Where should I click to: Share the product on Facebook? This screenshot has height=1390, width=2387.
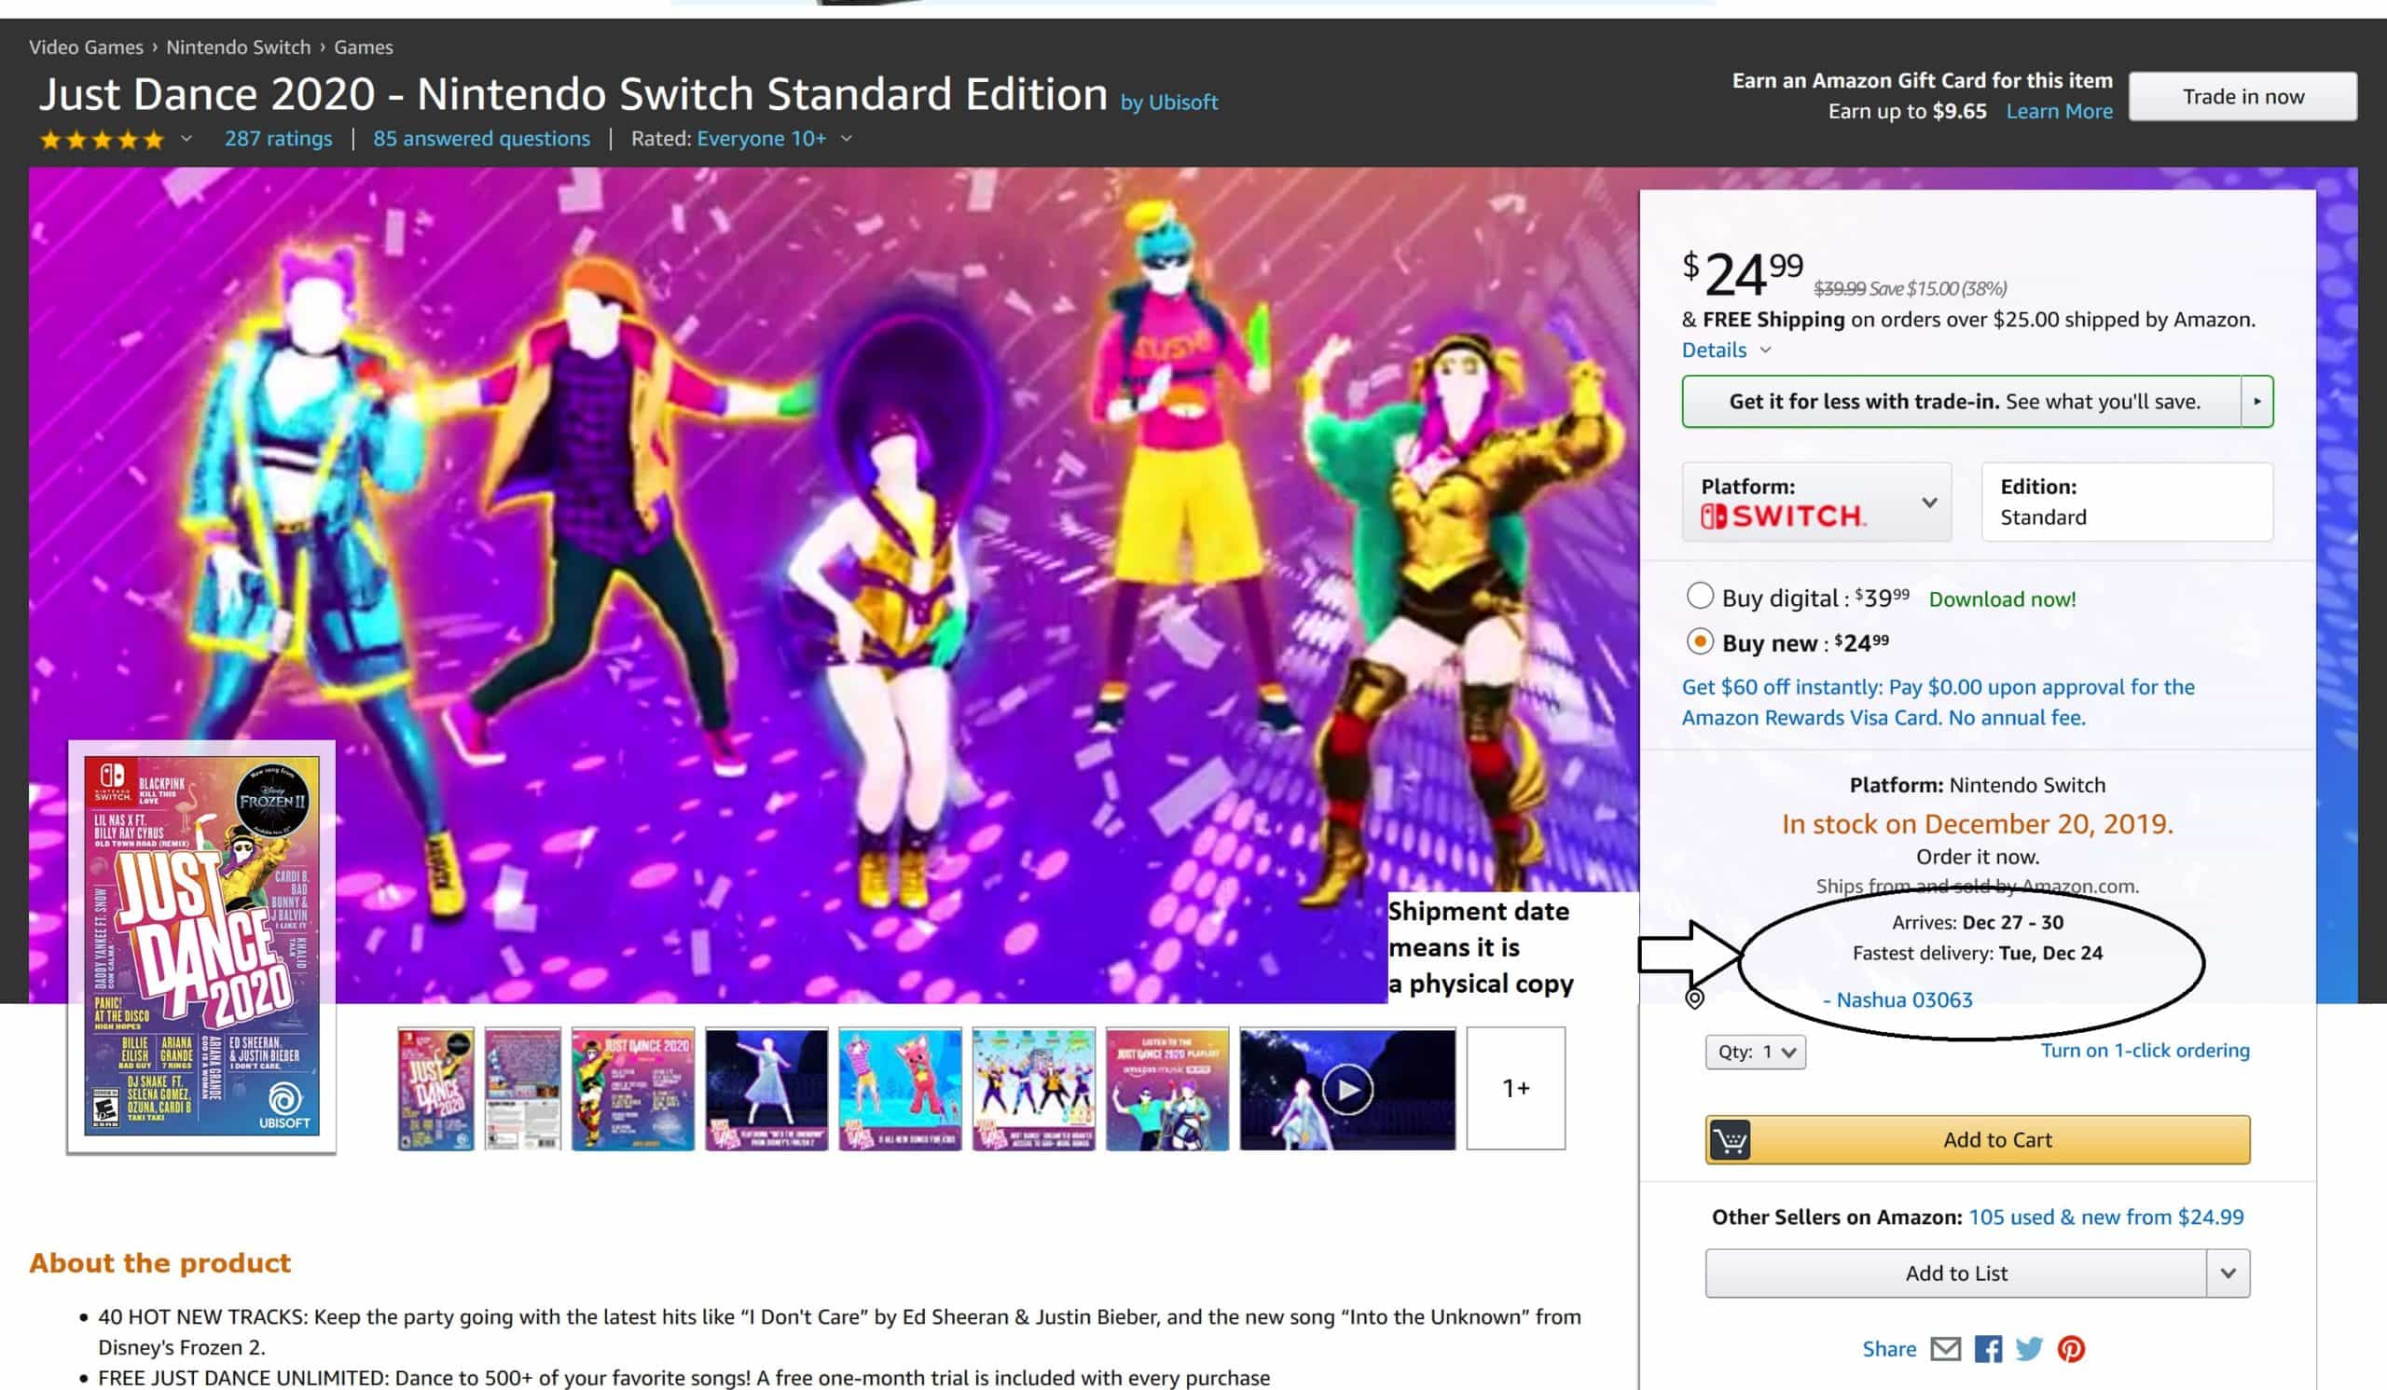1988,1348
